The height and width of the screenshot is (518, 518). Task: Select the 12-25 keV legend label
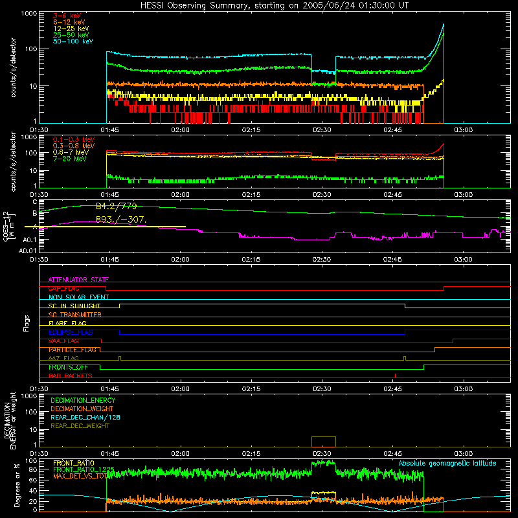[71, 28]
